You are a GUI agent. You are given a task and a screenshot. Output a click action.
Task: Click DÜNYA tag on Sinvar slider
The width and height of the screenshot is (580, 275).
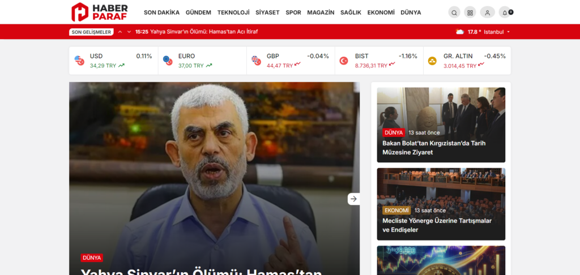tap(92, 257)
